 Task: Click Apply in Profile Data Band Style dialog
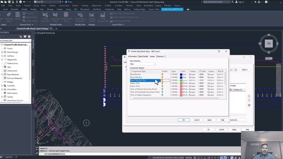pos(209,120)
